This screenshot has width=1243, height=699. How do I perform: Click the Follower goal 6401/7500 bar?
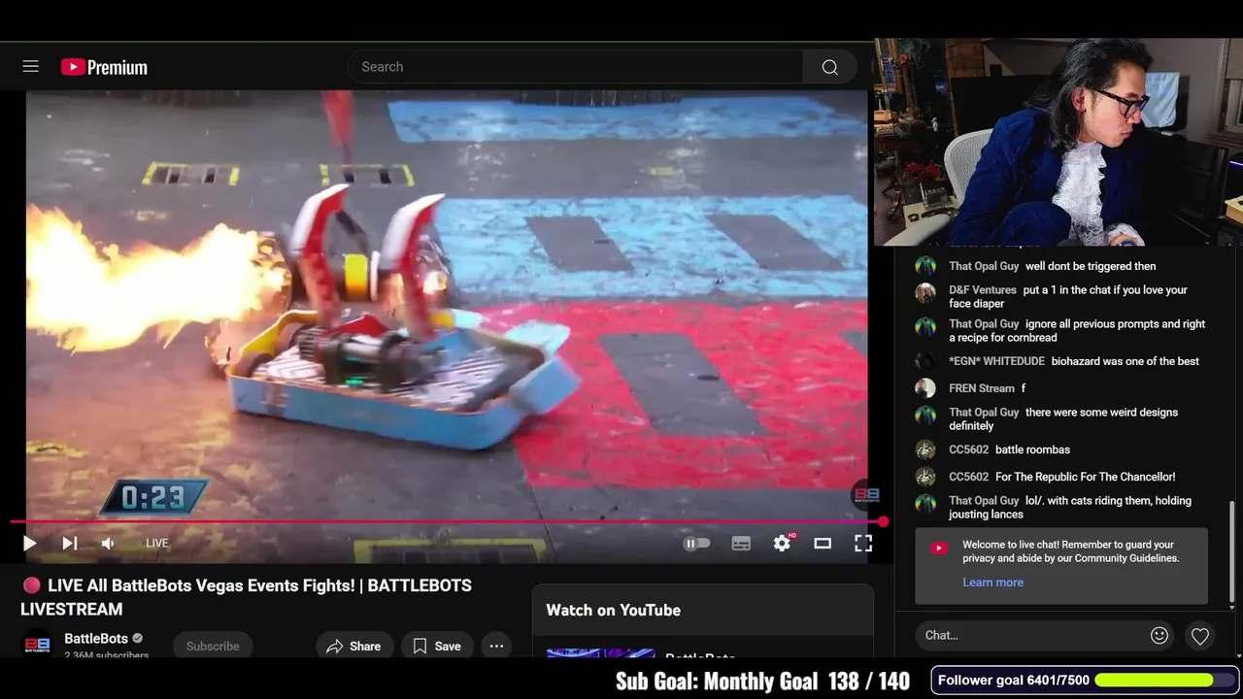(x=1086, y=681)
